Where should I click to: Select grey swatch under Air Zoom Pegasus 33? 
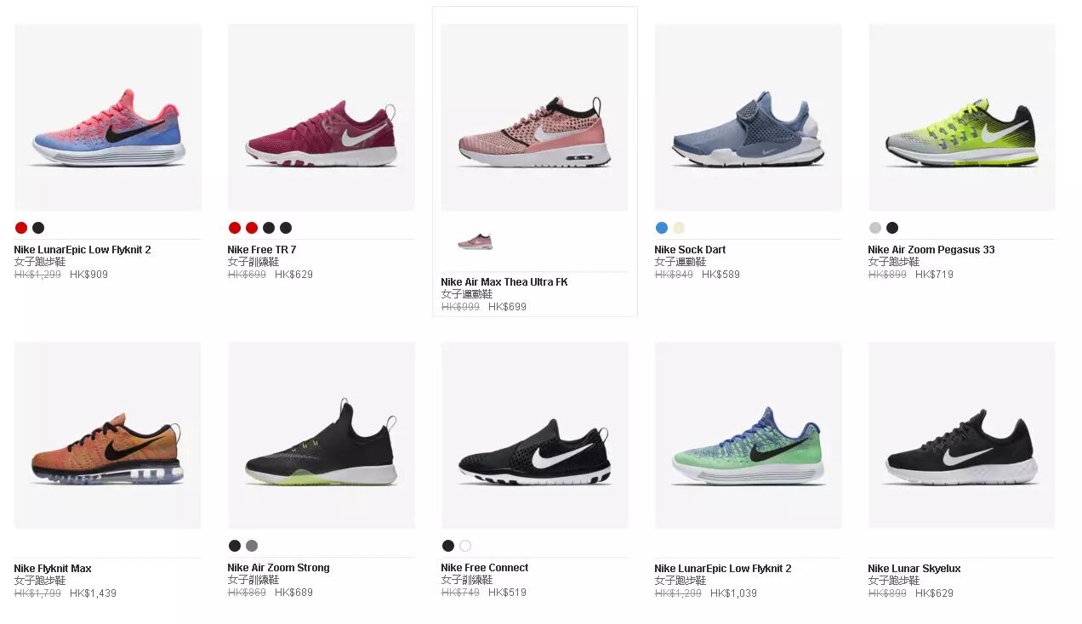875,228
